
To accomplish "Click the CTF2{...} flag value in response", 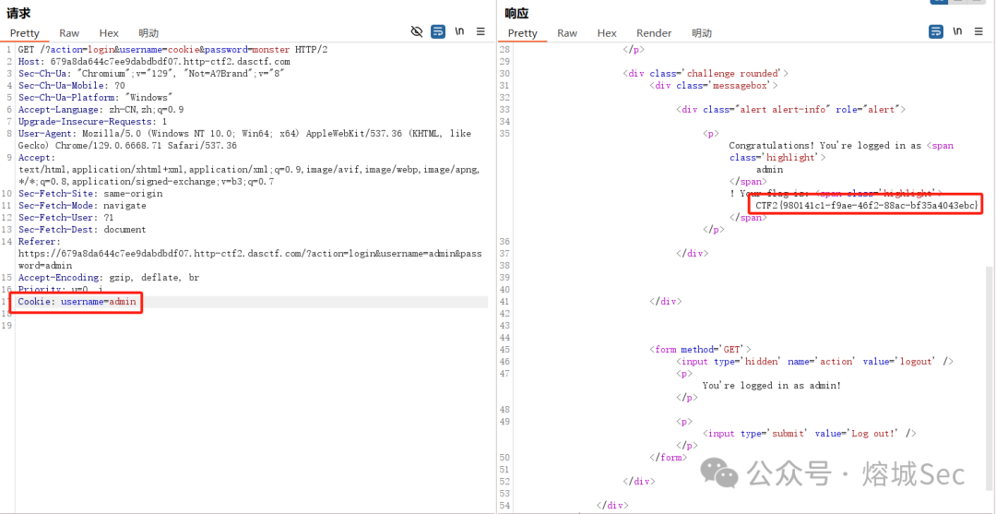I will click(866, 206).
